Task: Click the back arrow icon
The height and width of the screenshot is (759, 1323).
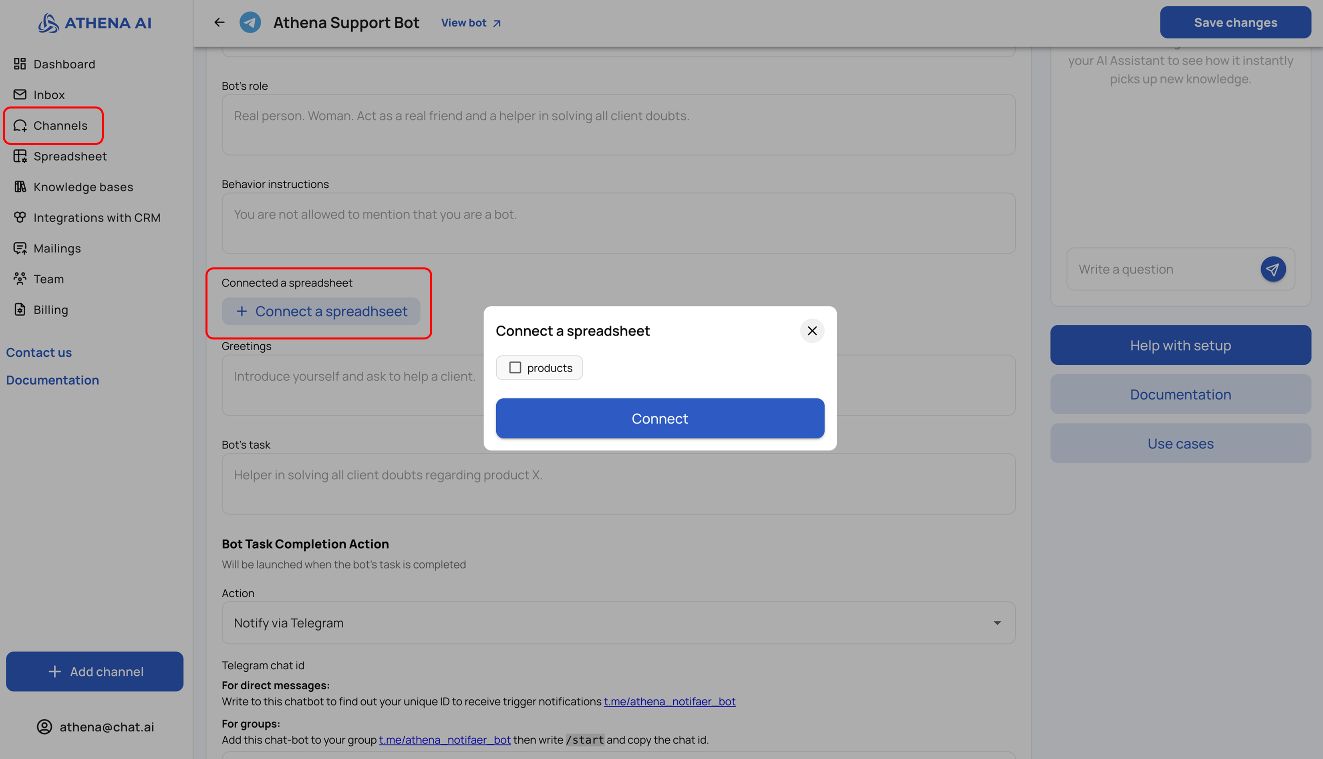Action: tap(219, 22)
